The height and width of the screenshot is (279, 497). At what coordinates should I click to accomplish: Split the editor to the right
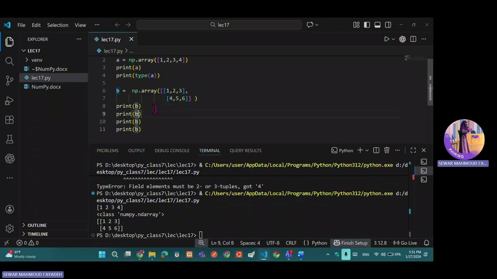coord(413,39)
